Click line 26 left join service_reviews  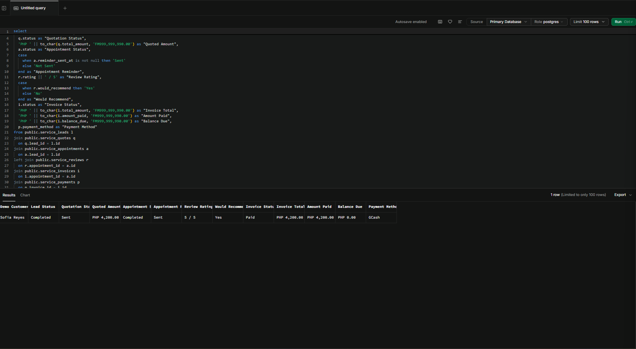[x=51, y=160]
